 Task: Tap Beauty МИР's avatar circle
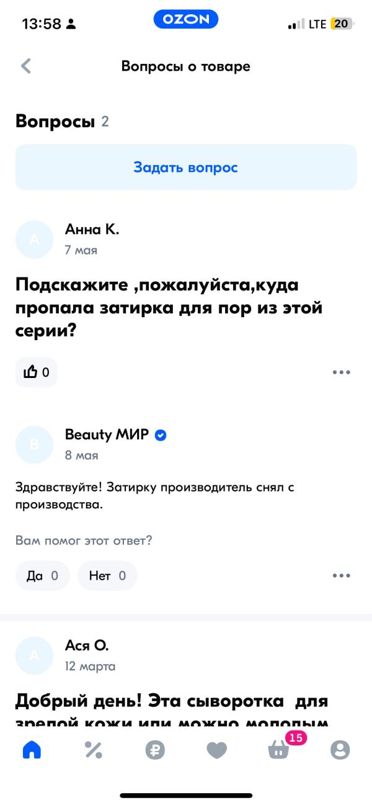[34, 444]
